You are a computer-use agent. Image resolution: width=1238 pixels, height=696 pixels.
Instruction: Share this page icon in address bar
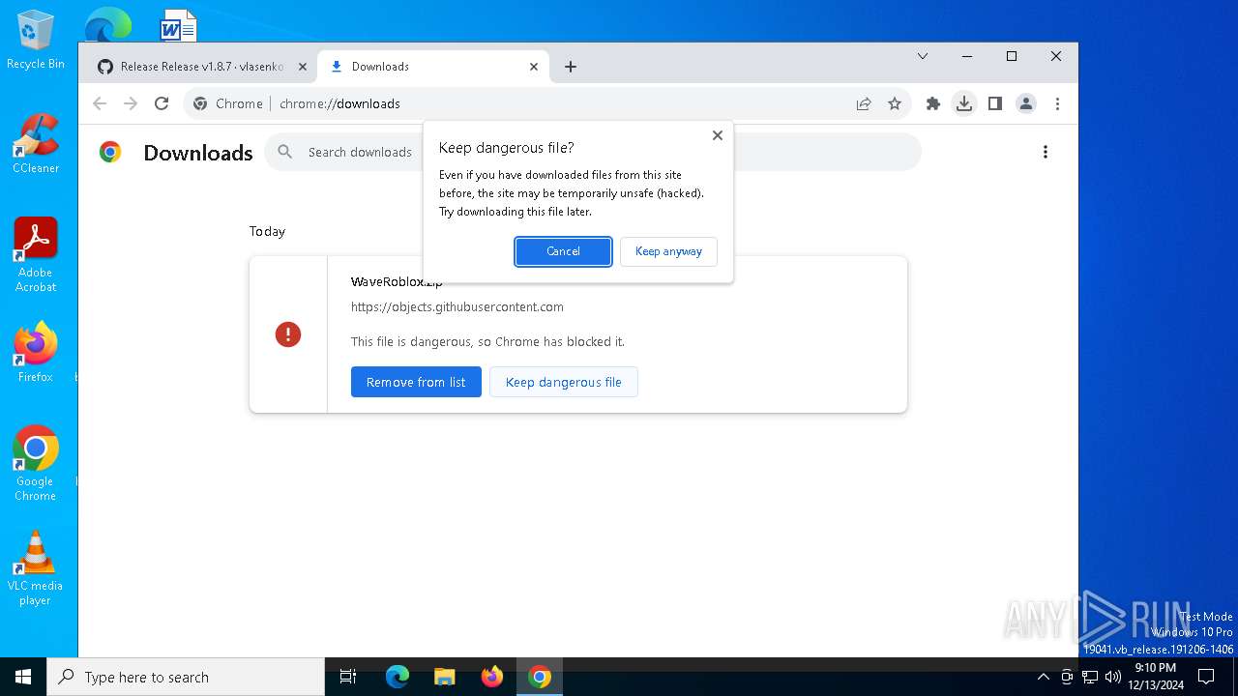[864, 103]
